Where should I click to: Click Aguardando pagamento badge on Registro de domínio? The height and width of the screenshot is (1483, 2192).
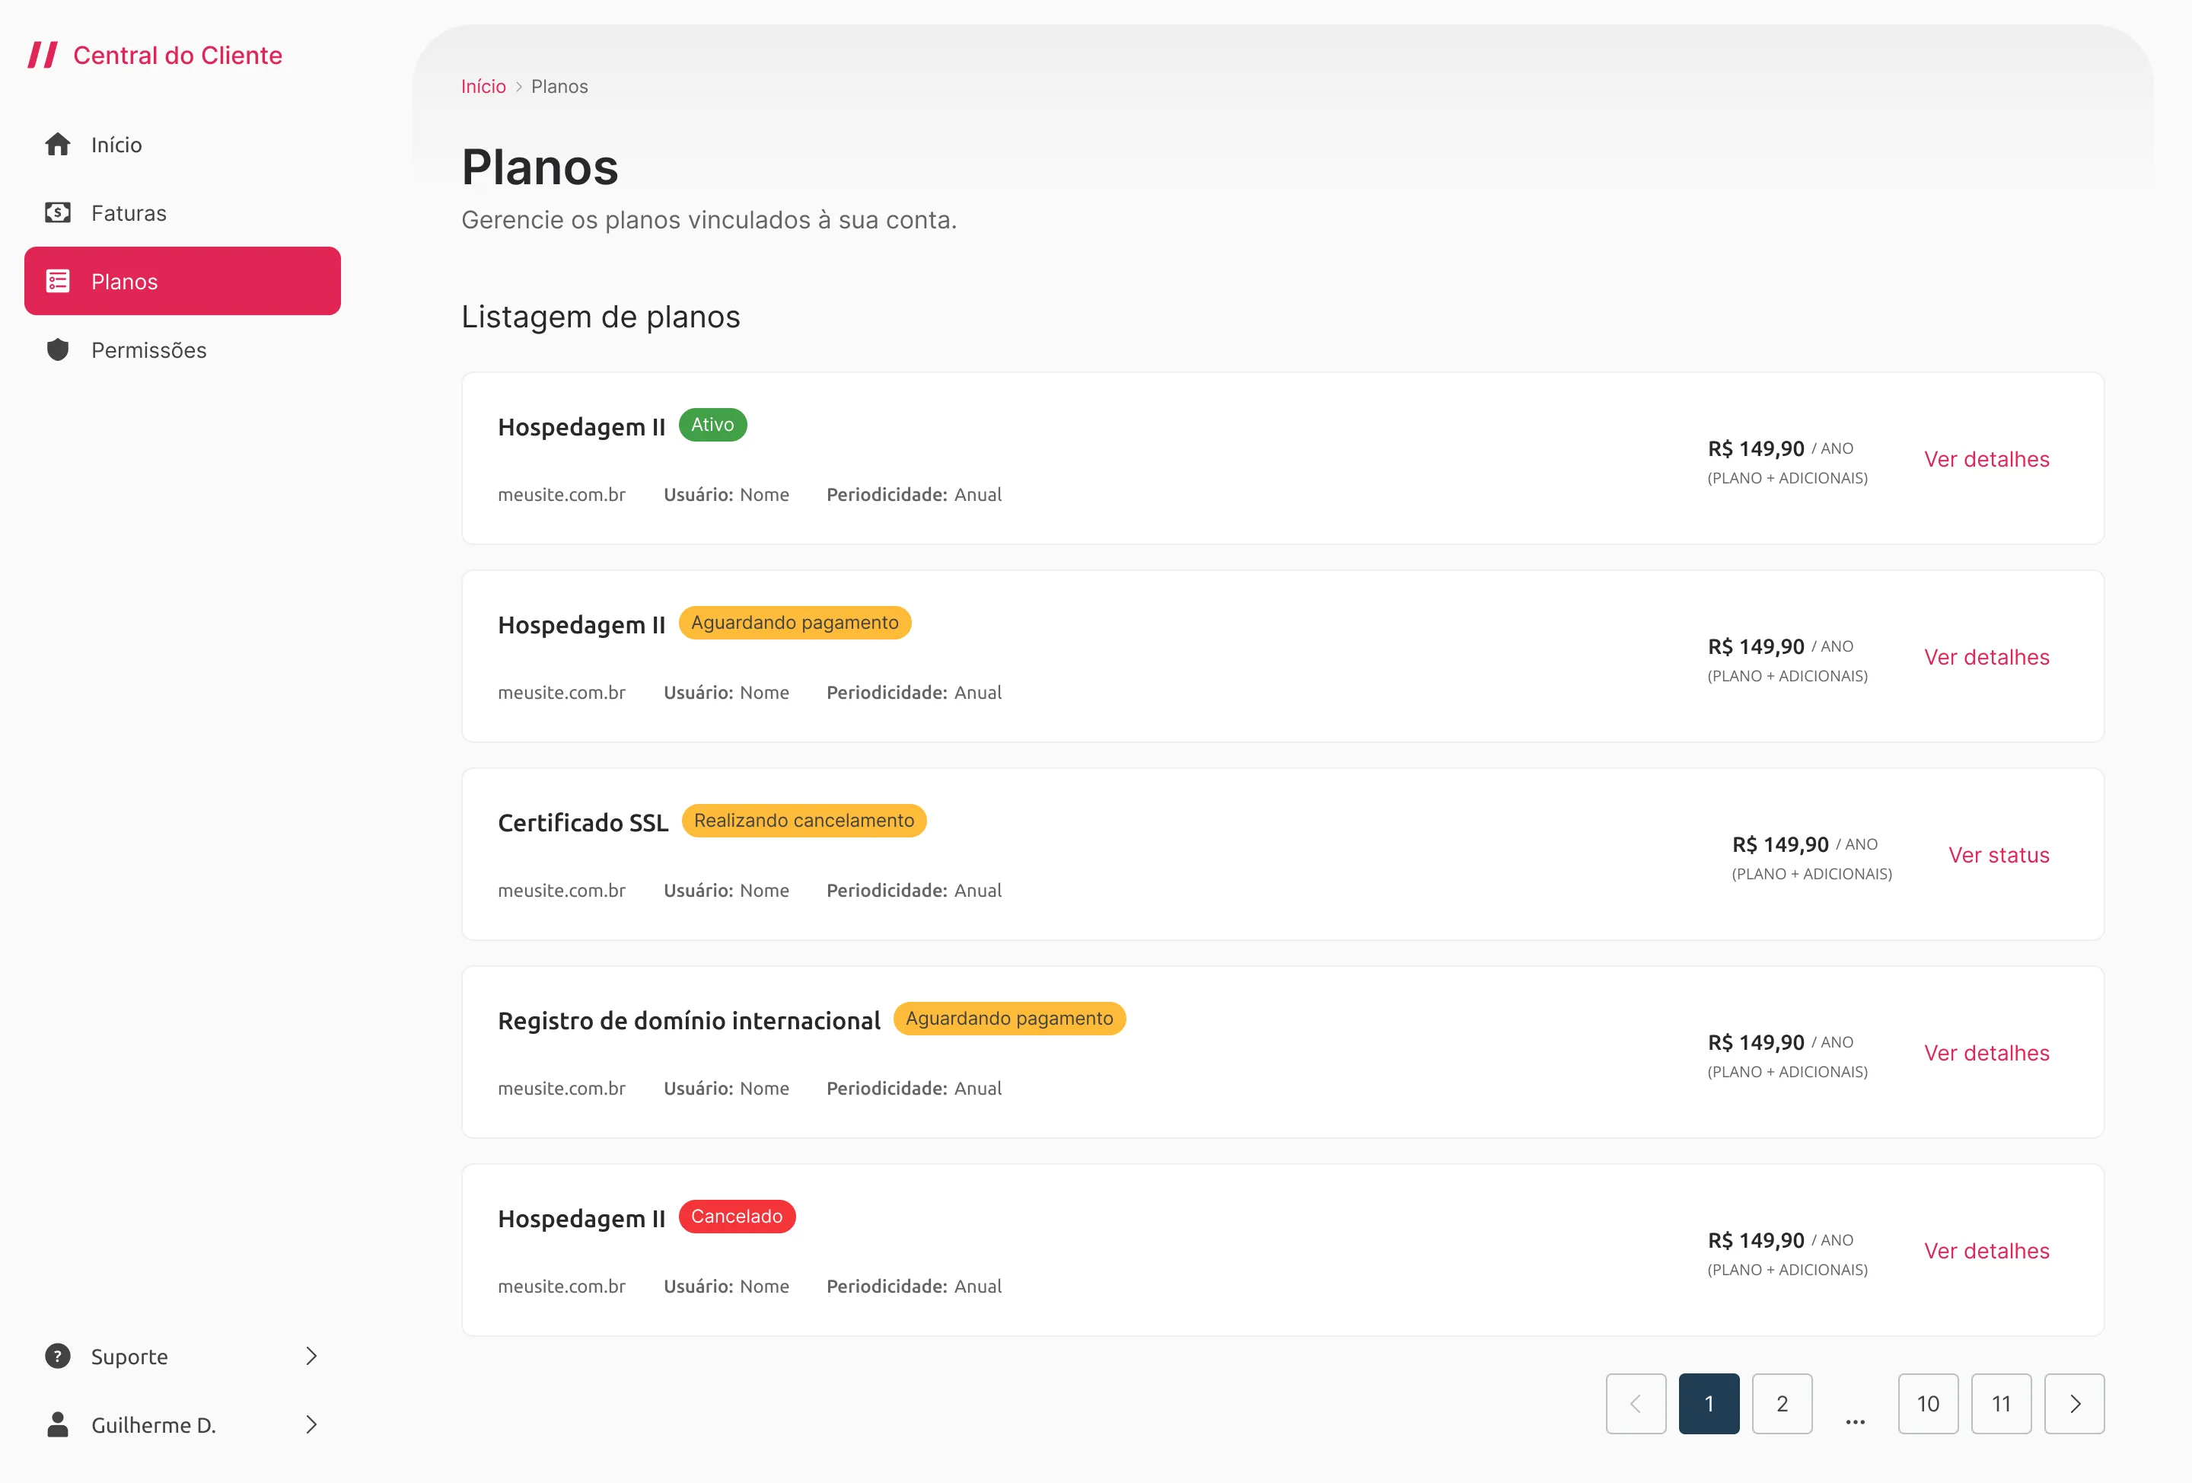tap(1009, 1018)
